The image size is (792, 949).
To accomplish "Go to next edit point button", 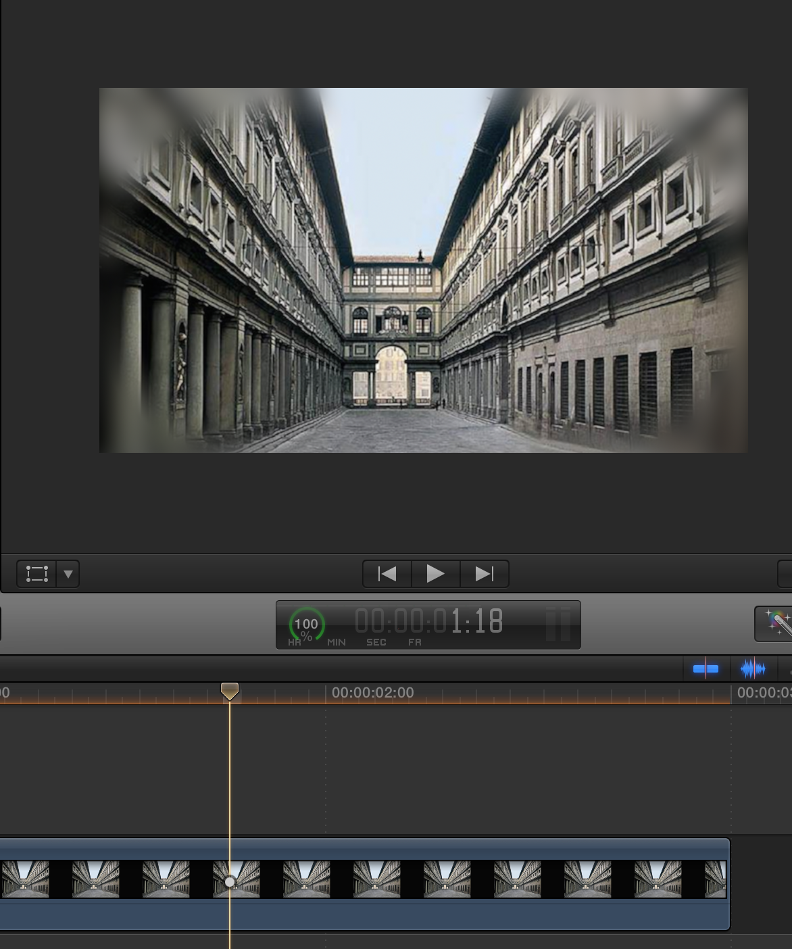I will 485,574.
